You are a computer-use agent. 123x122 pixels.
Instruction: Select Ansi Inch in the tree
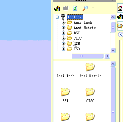click(83, 22)
